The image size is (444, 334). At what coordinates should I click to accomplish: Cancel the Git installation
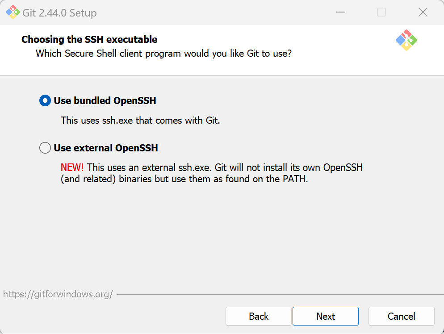coord(402,316)
